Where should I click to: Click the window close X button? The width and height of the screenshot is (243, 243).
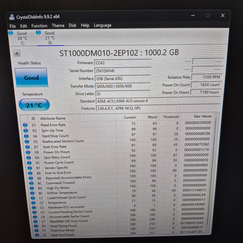223,15
